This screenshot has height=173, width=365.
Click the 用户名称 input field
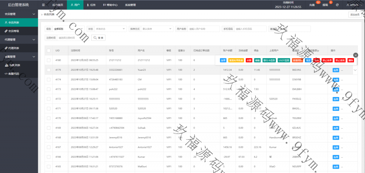coord(203,29)
